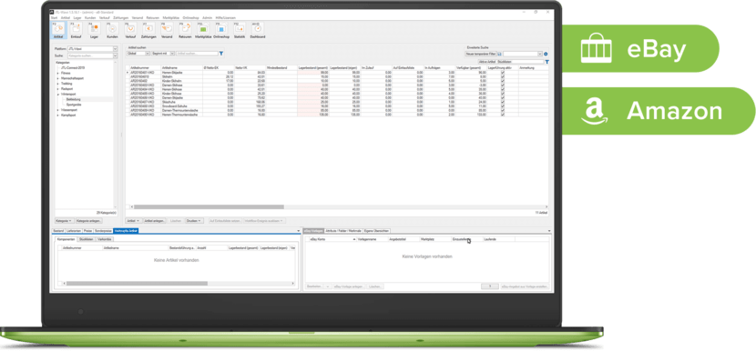This screenshot has width=756, height=351.
Task: Open the Einkauf toolbar icon
Action: 76,30
